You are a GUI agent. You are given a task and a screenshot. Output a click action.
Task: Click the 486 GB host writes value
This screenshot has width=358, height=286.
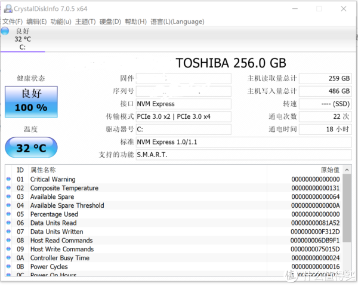[325, 91]
